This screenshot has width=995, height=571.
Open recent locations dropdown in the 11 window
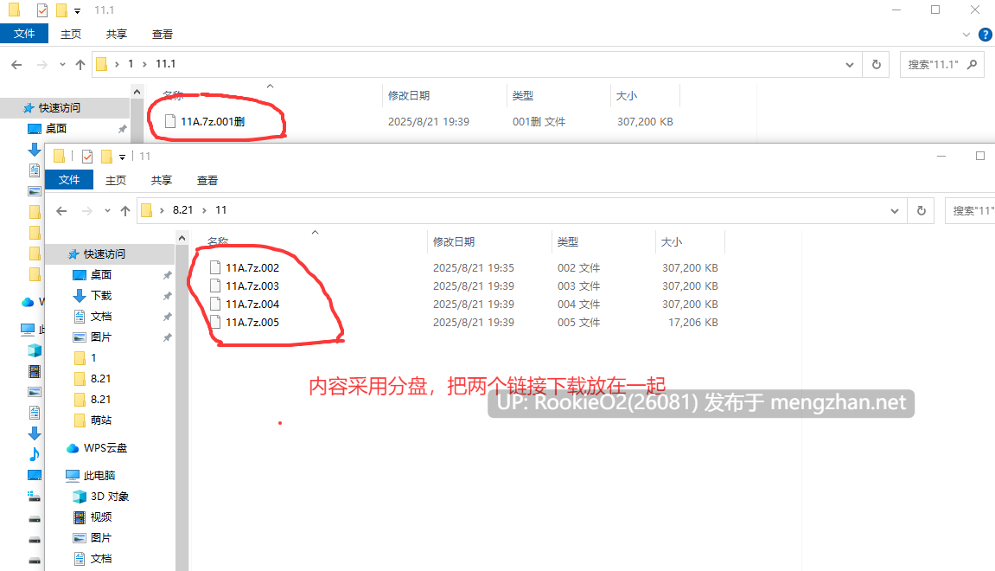(107, 211)
